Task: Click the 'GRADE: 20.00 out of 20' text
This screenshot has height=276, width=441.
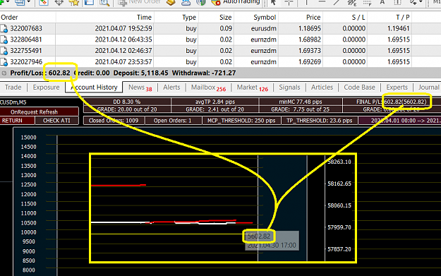Action: [127, 109]
